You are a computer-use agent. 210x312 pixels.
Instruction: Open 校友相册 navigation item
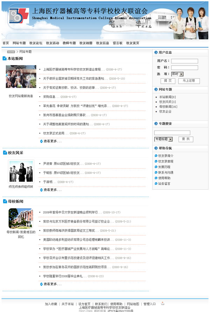(x=86, y=43)
